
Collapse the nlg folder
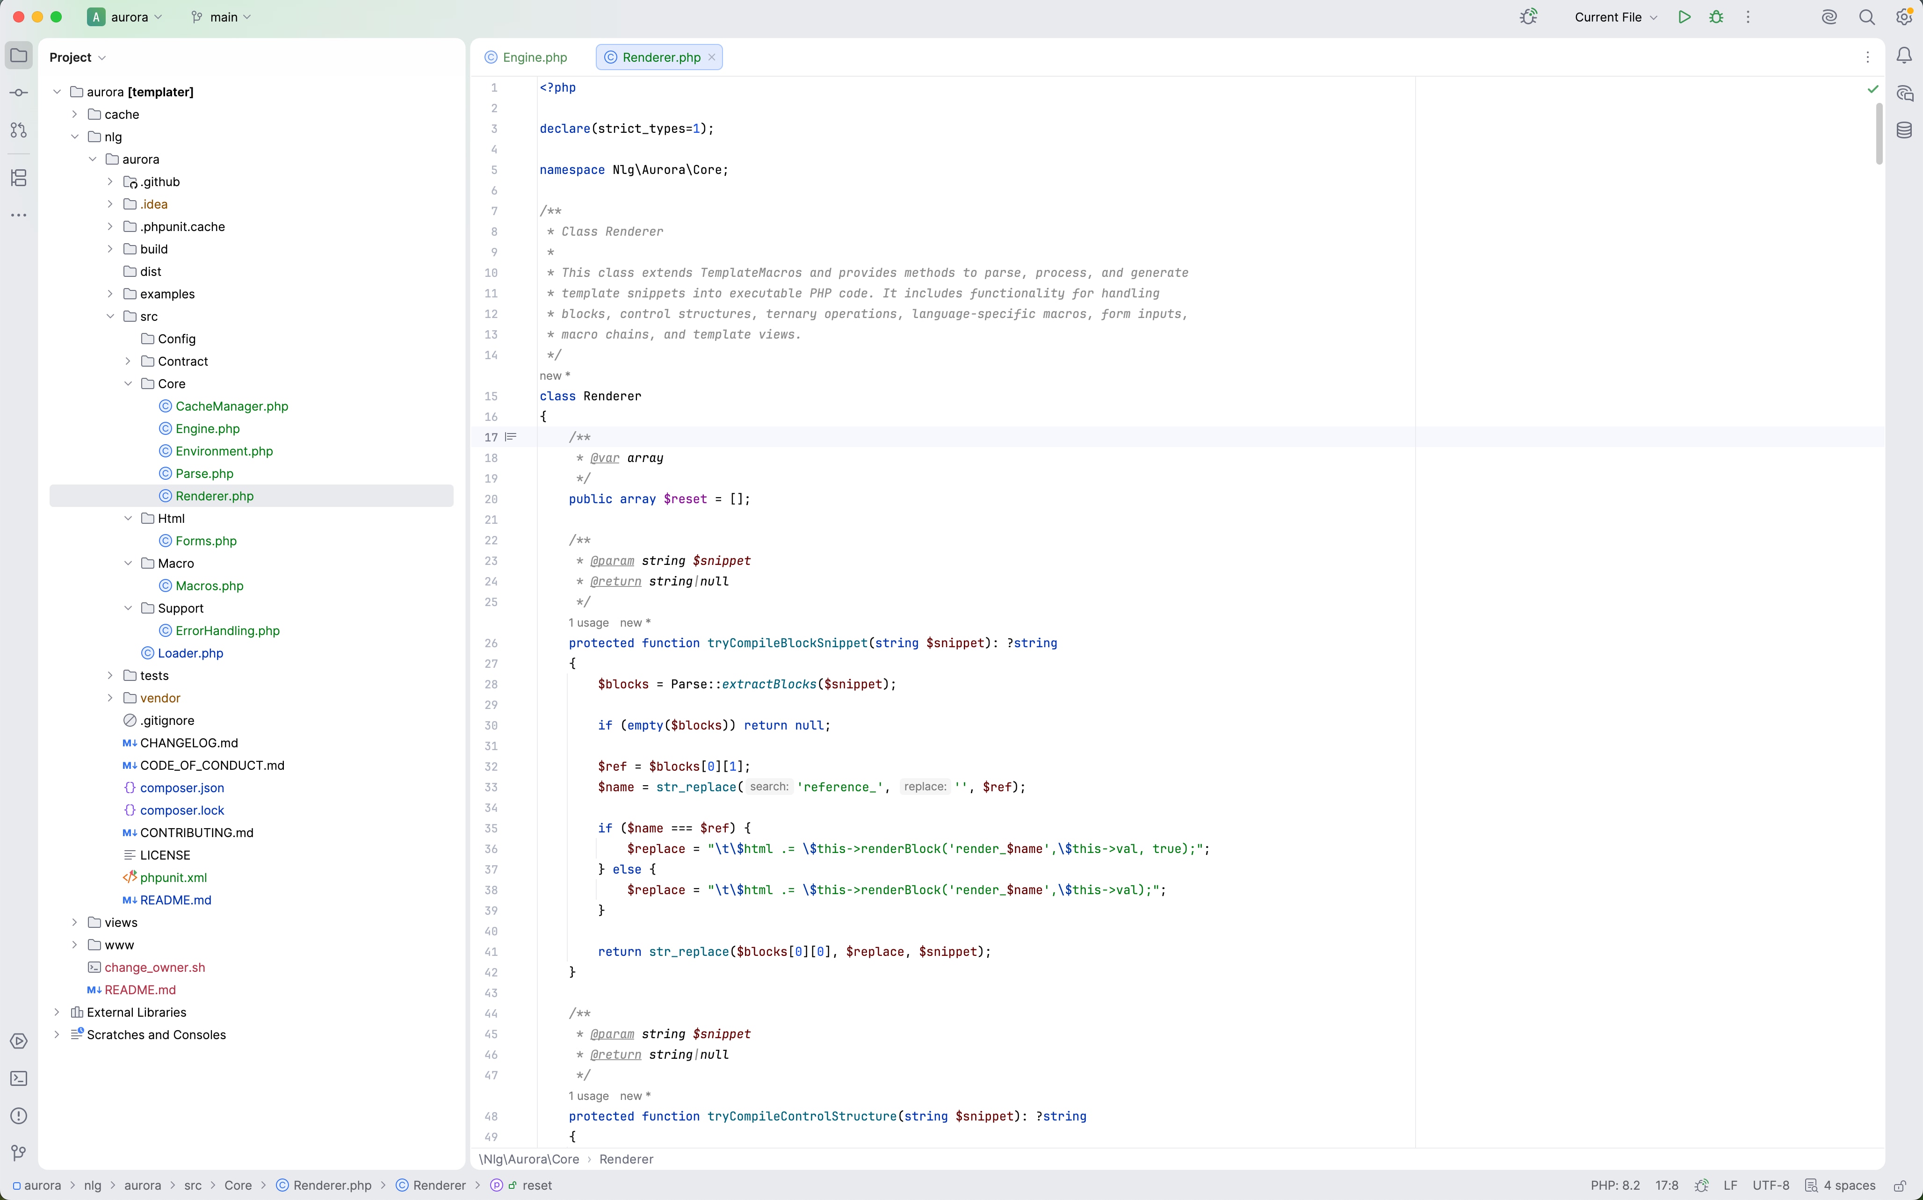75,137
